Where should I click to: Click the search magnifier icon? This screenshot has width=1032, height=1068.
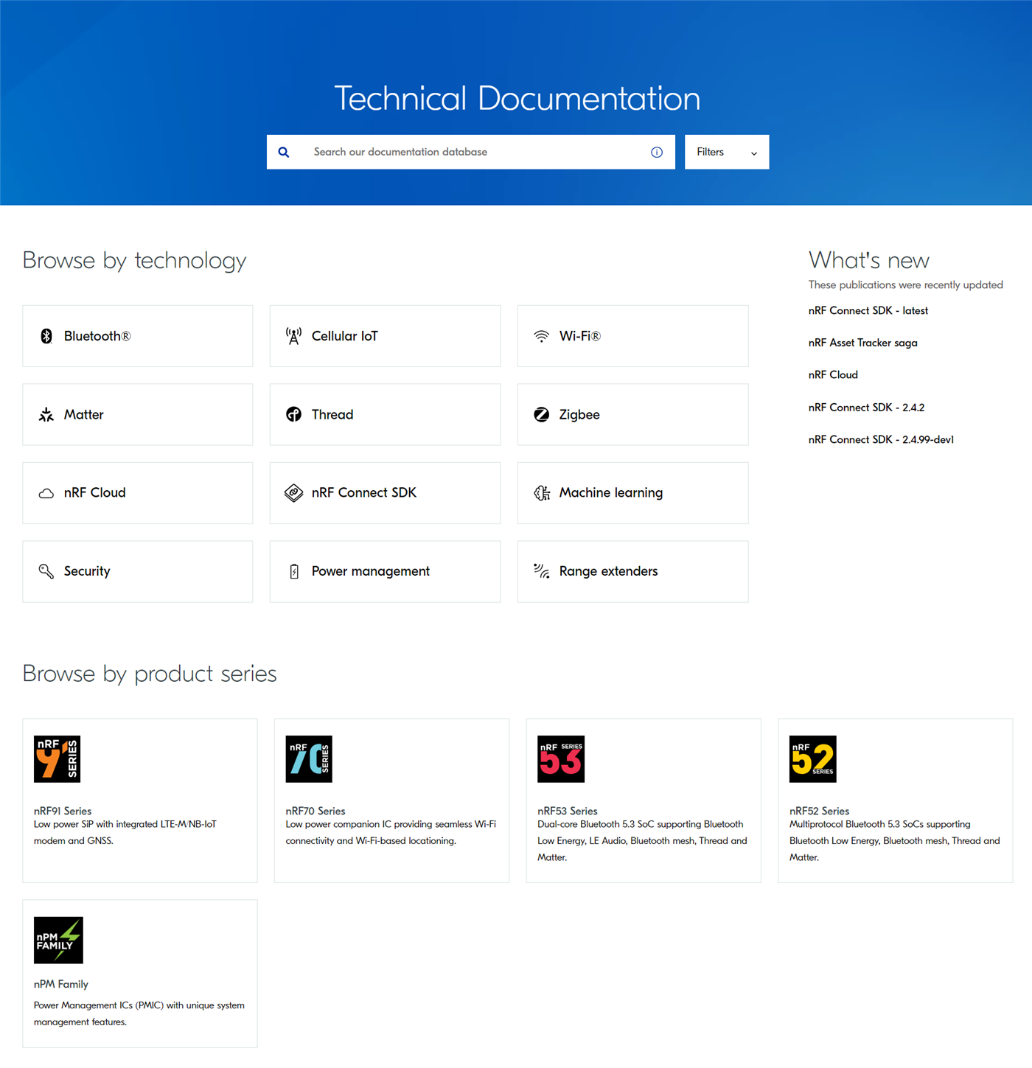tap(284, 153)
